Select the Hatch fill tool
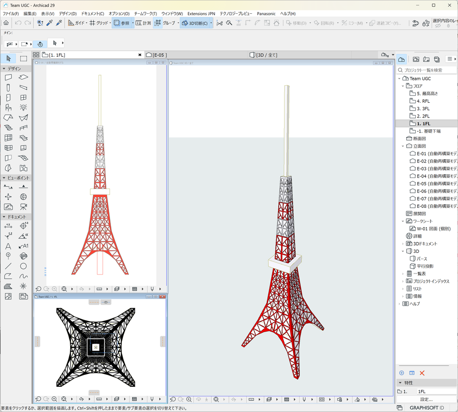The width and height of the screenshot is (458, 412). point(8,286)
